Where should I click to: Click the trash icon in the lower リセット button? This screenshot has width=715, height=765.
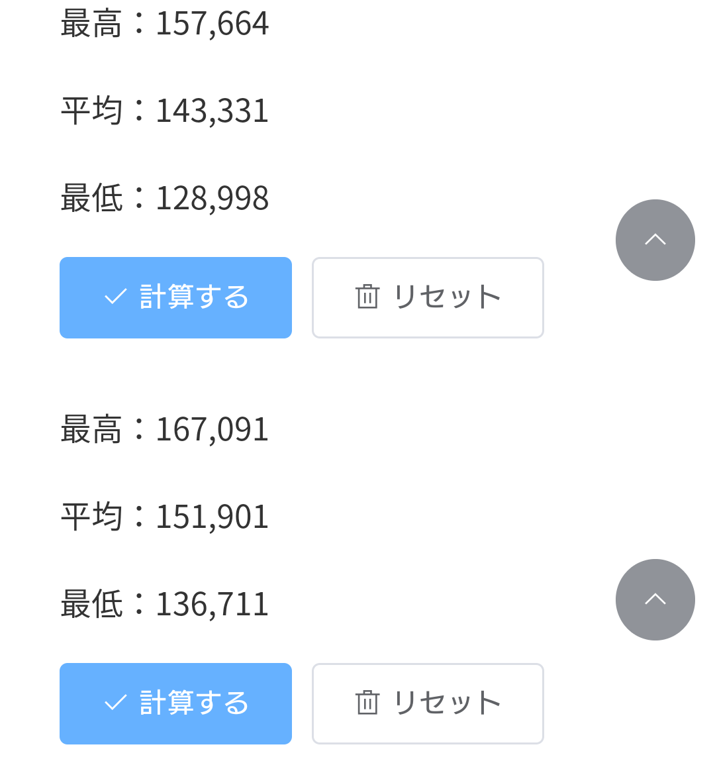tap(367, 703)
